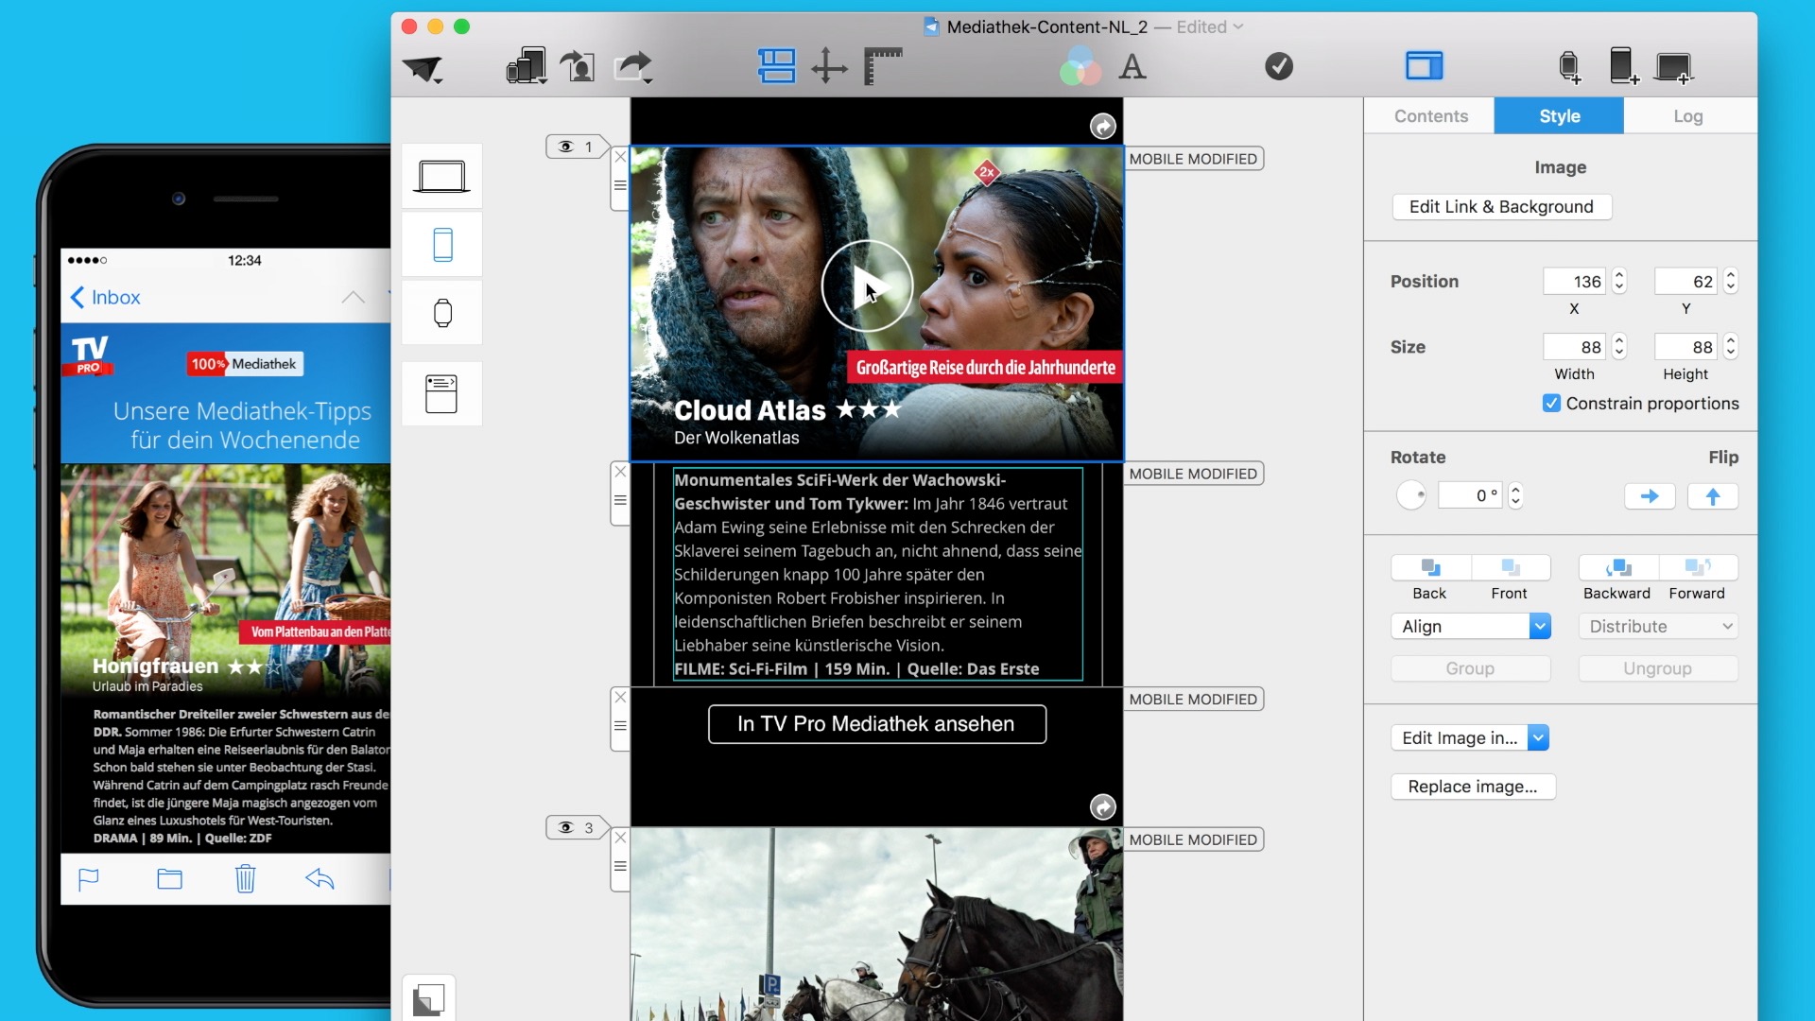Screen dimensions: 1815x1021
Task: Select the desktop layout view in sidebar
Action: coord(441,176)
